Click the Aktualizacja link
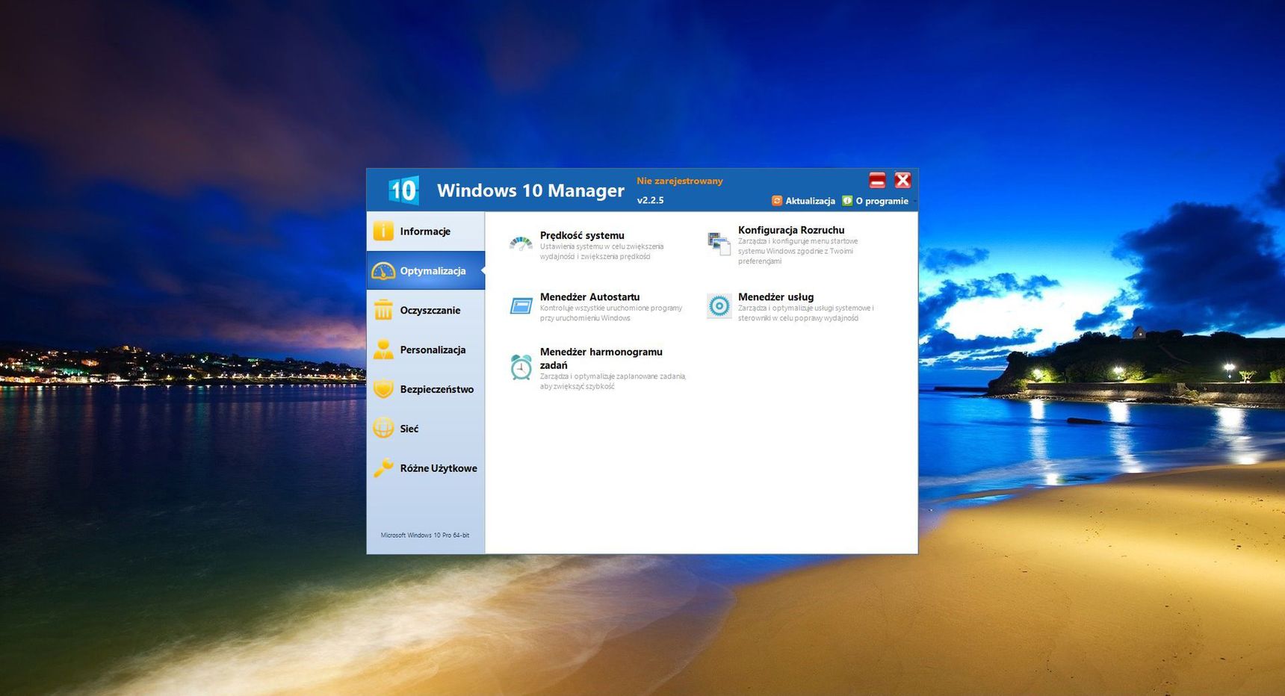The image size is (1285, 696). [810, 201]
